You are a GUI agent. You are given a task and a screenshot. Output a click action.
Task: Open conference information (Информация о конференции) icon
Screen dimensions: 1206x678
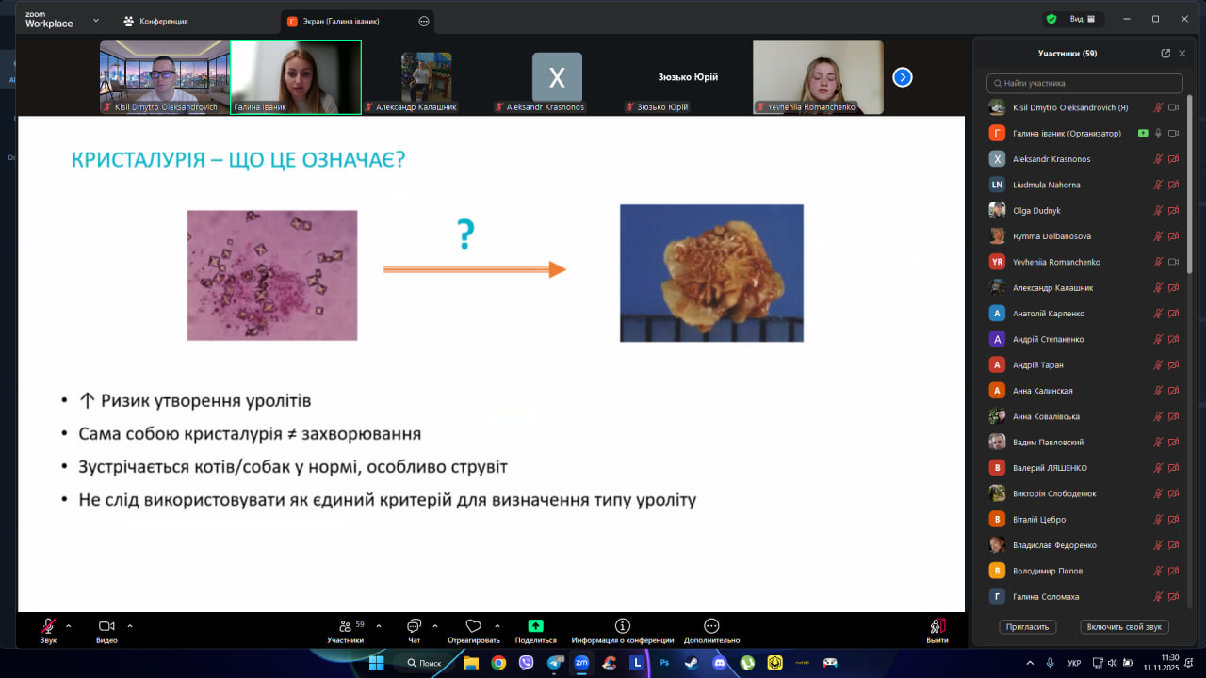(x=622, y=626)
